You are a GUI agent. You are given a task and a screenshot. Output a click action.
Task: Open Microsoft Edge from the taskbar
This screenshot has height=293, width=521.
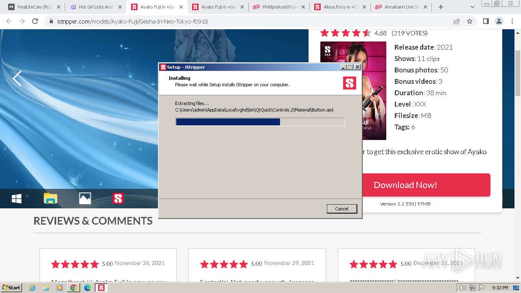coord(87,288)
